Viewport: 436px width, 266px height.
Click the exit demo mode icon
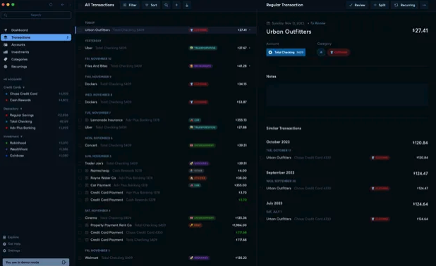pyautogui.click(x=64, y=262)
